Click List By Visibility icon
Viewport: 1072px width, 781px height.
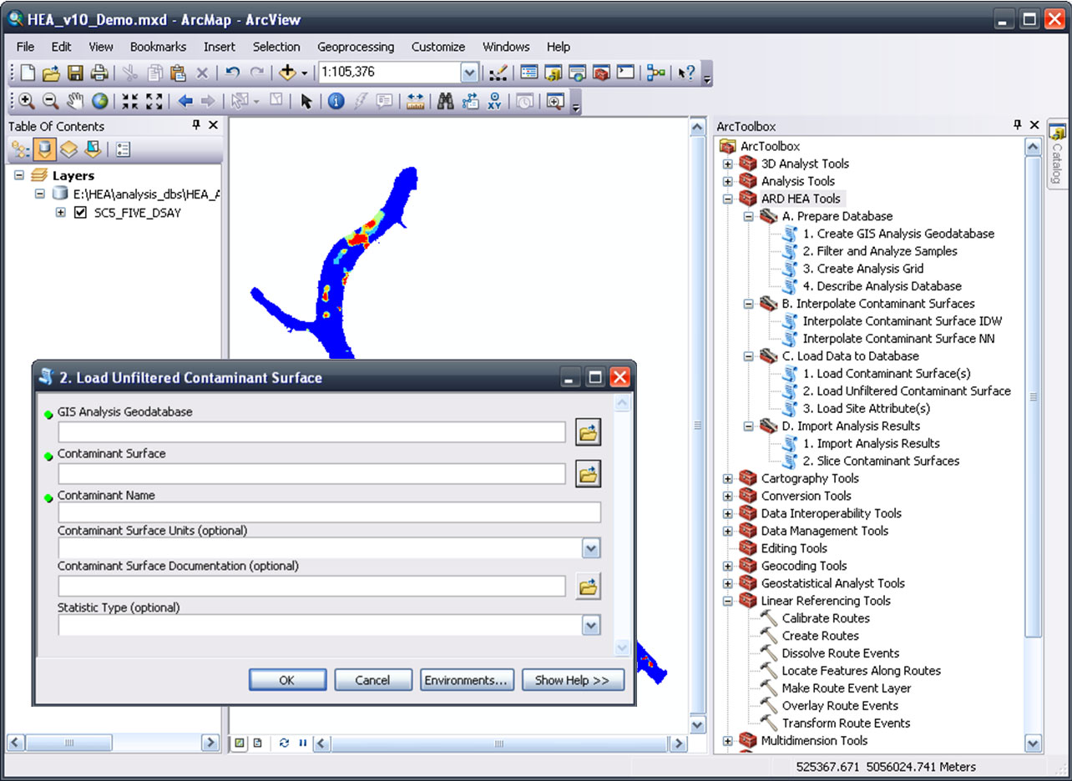(68, 149)
